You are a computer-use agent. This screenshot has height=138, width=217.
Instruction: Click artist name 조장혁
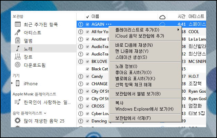point(195,84)
